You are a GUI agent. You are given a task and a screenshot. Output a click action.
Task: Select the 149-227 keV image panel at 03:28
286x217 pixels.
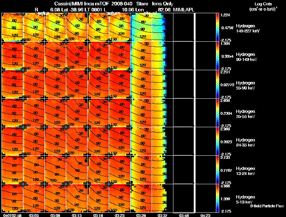point(141,27)
